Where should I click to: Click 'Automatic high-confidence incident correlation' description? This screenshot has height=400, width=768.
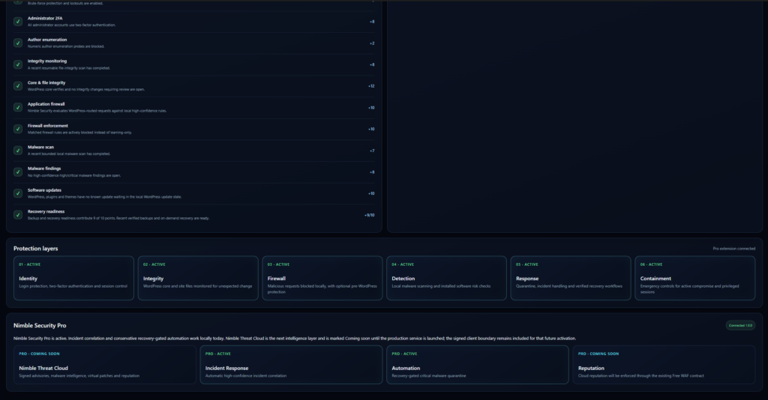(246, 376)
